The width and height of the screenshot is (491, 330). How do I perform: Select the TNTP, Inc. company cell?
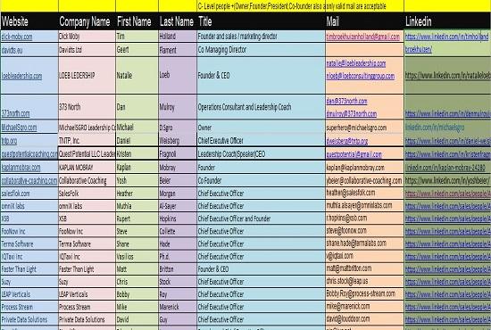(87, 140)
